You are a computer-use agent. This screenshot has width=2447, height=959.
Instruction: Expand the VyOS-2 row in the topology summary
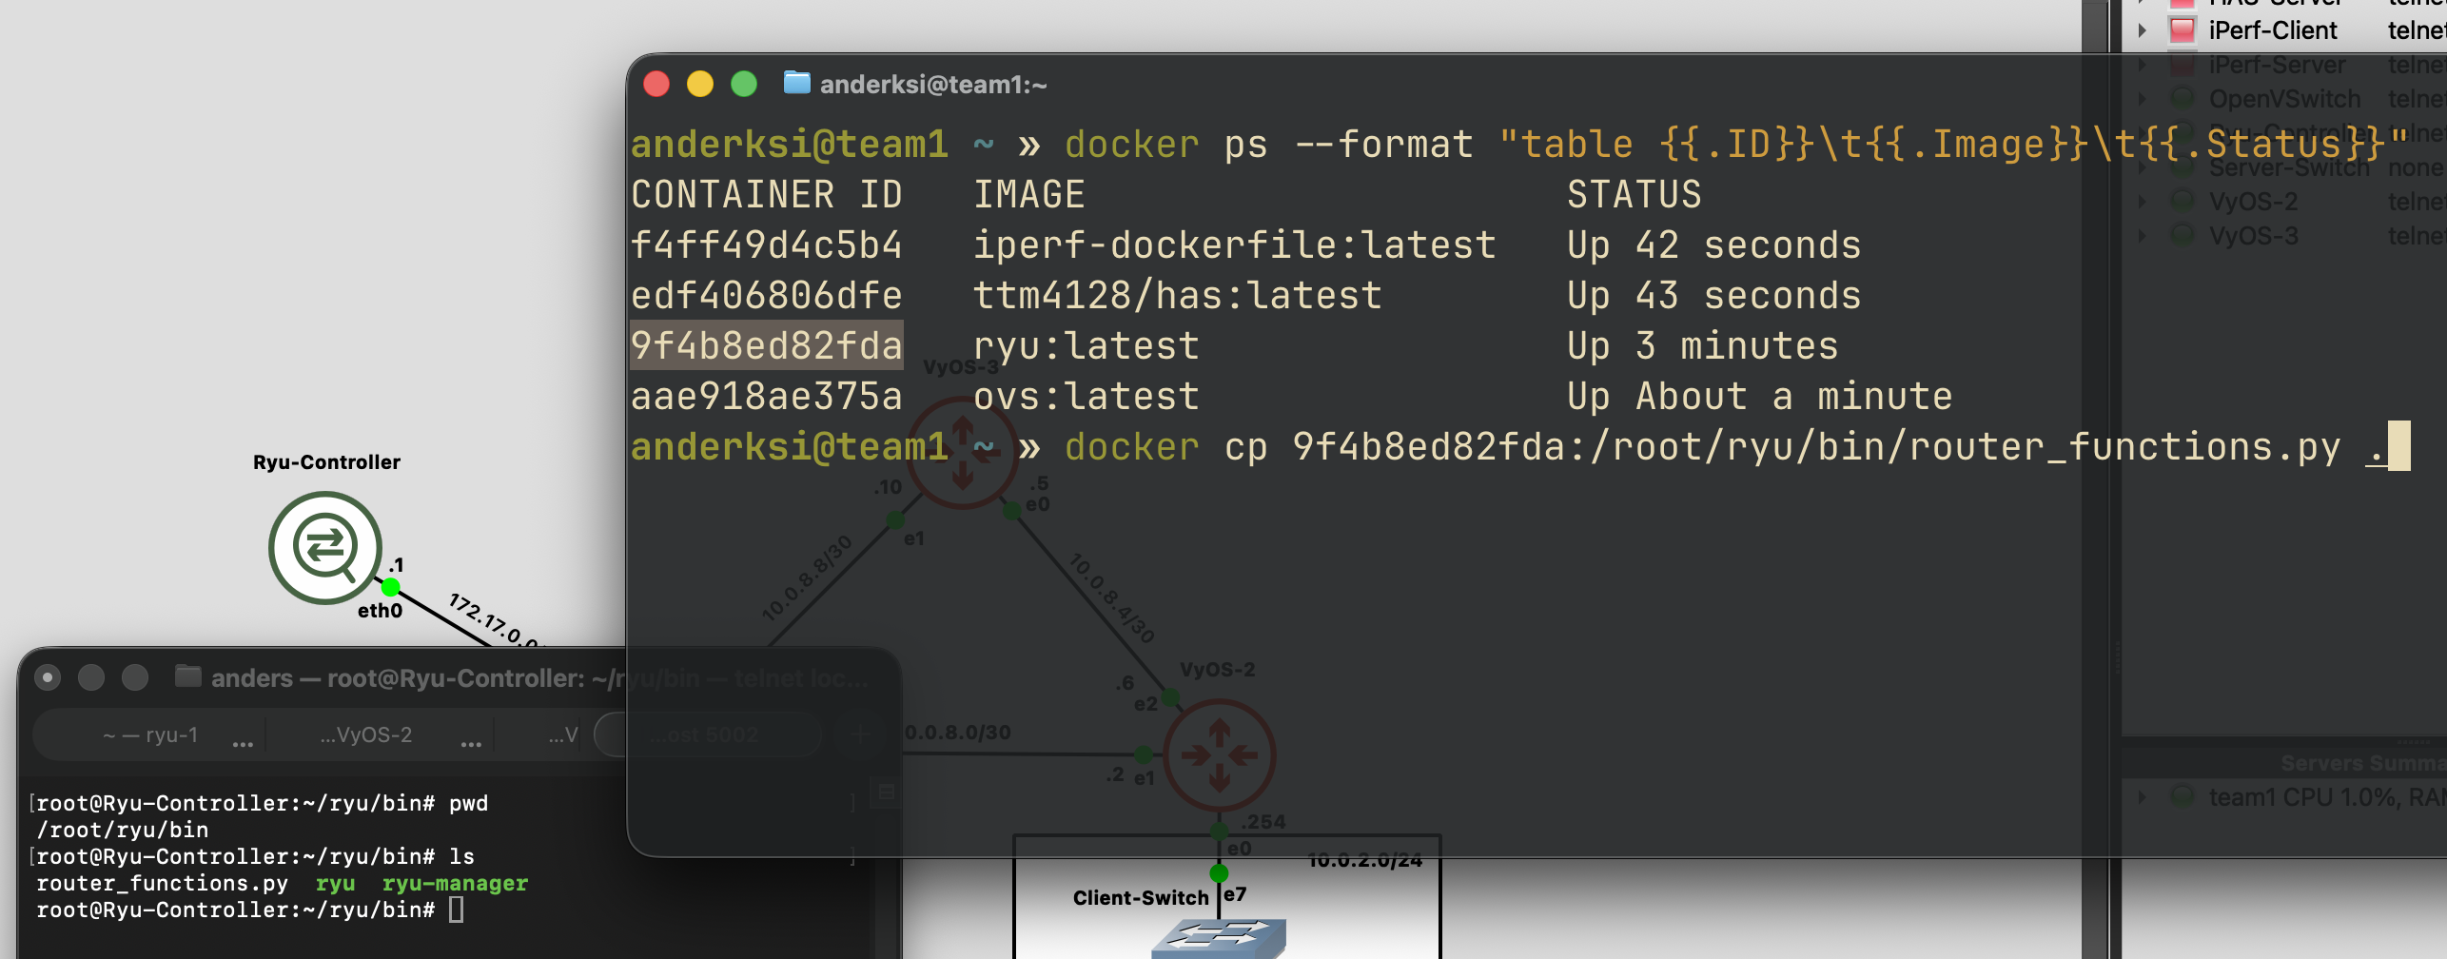pyautogui.click(x=2142, y=202)
